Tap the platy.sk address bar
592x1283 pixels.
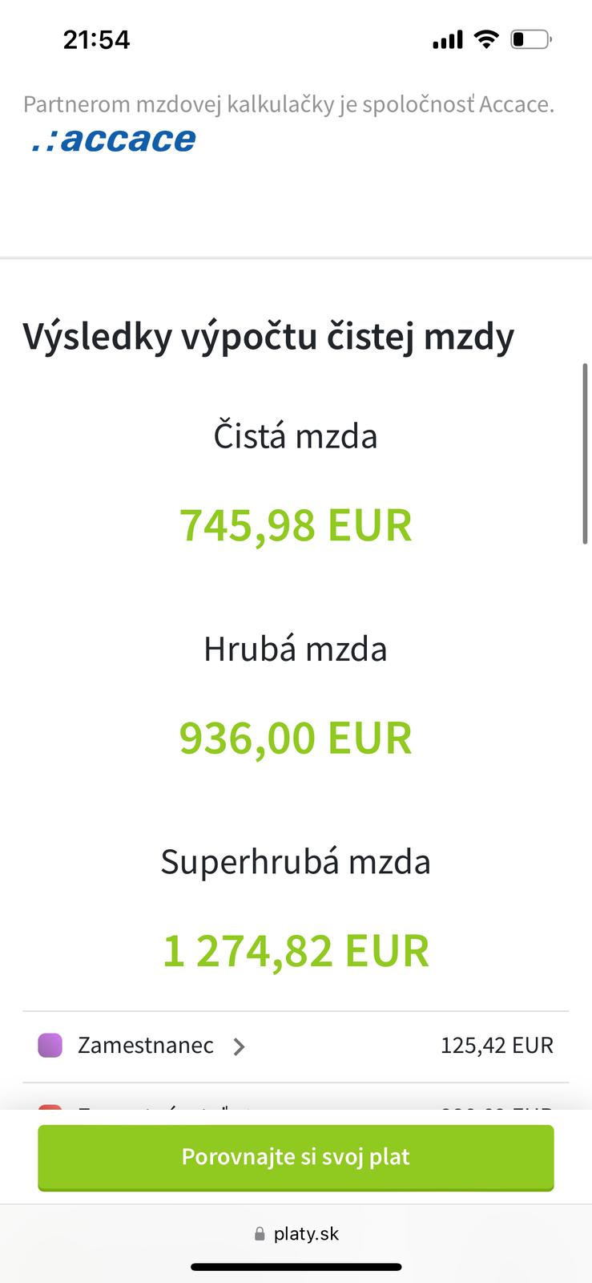tap(296, 1234)
